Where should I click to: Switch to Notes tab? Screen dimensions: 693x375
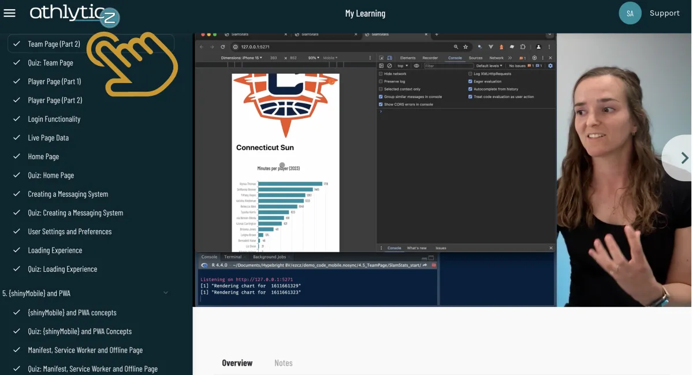coord(284,363)
